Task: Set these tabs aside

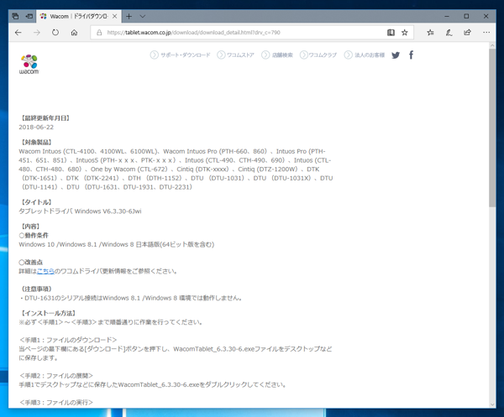Action: [29, 16]
